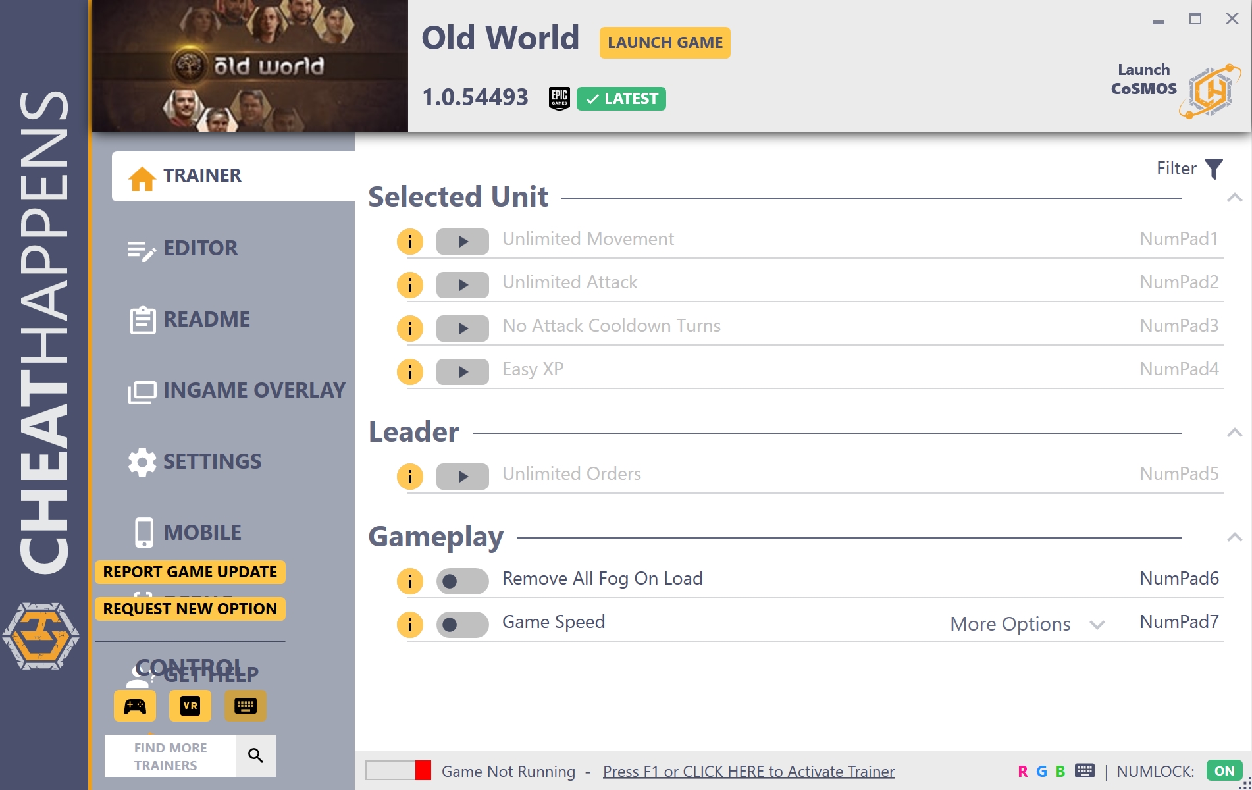
Task: Toggle the NUMLOCK ON indicator
Action: pos(1224,771)
